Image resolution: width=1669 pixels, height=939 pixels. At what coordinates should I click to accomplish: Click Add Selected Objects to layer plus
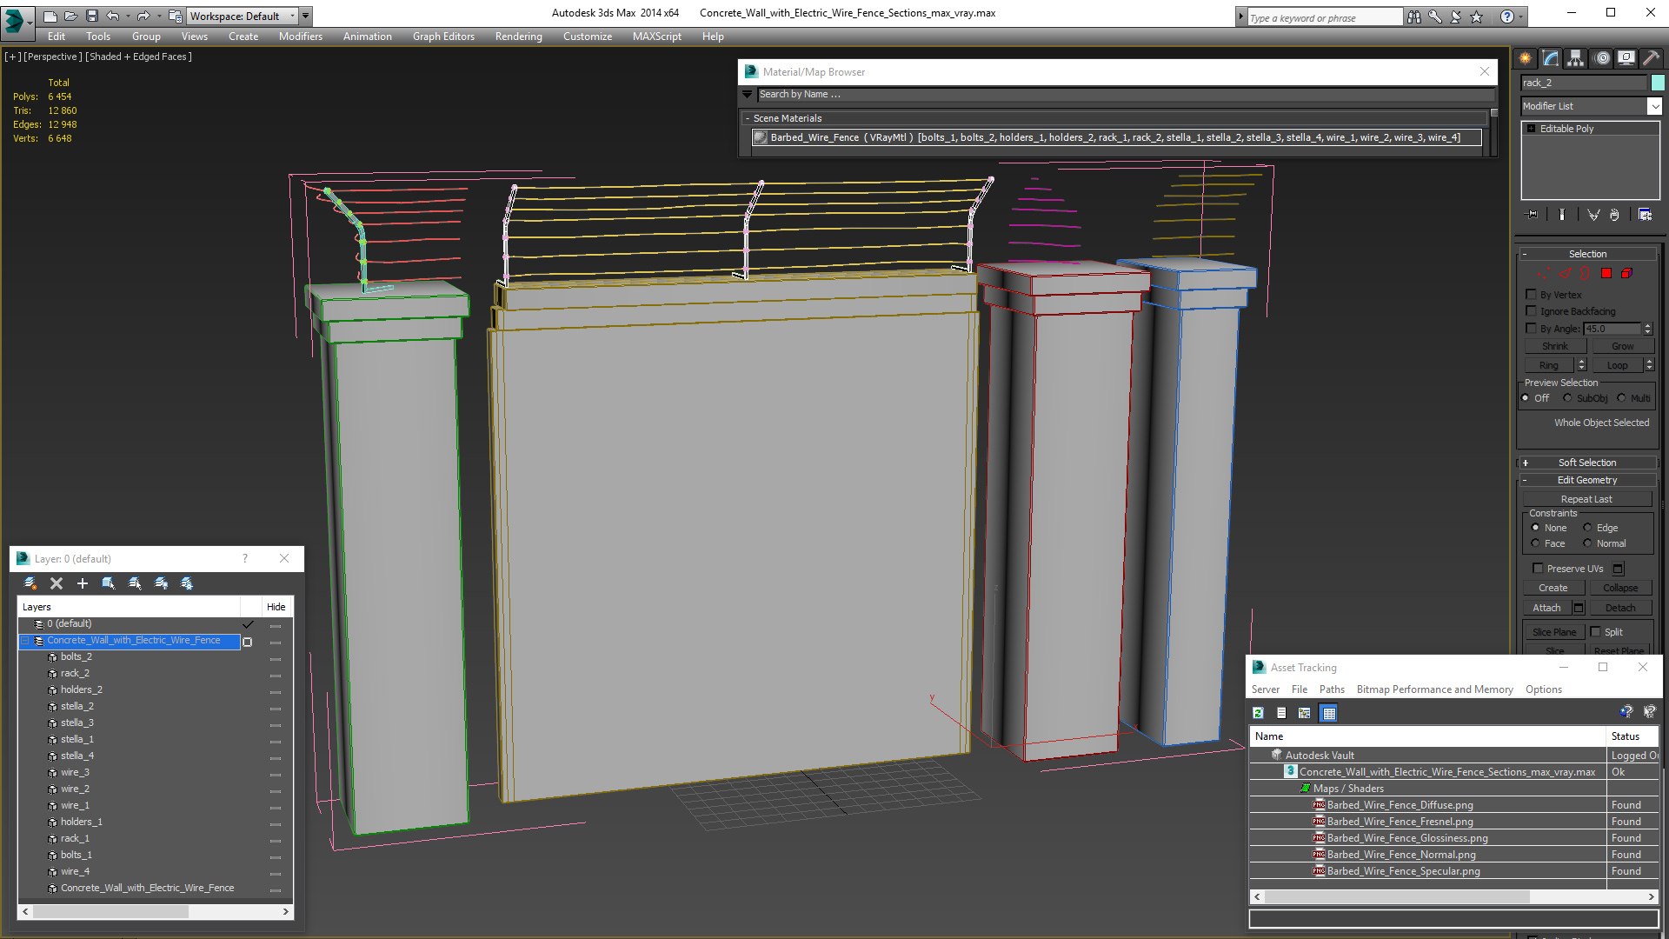tap(83, 583)
